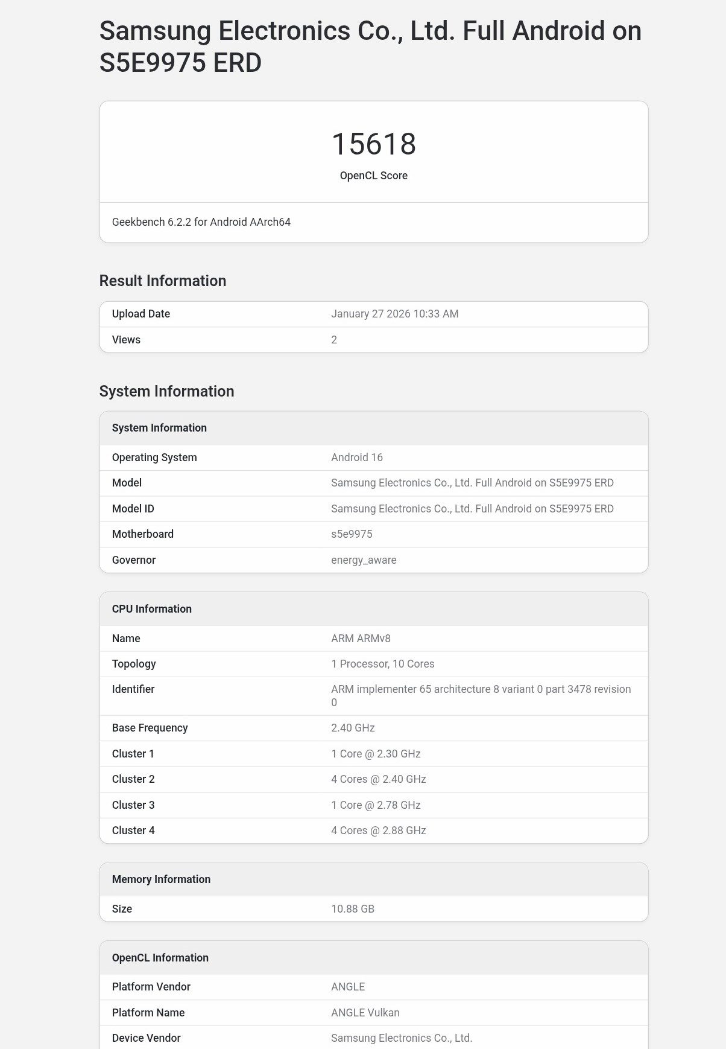Screen dimensions: 726x1049
Task: Click the page title mentioning S5E9975 ERD
Action: tap(370, 46)
